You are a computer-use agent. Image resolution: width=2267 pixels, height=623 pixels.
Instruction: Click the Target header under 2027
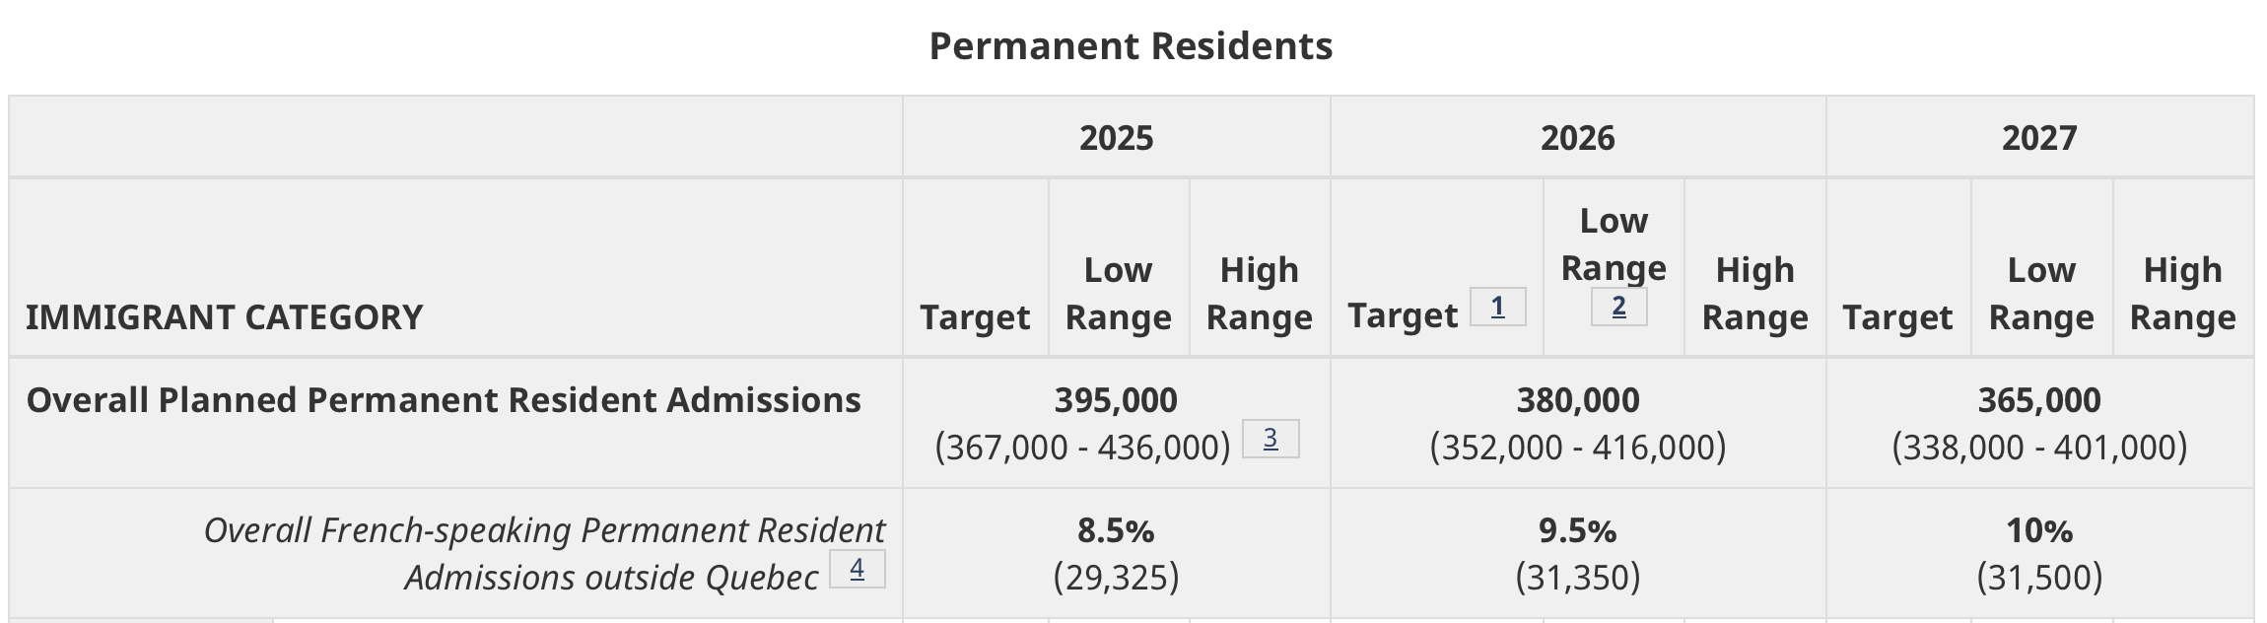coord(1897,317)
